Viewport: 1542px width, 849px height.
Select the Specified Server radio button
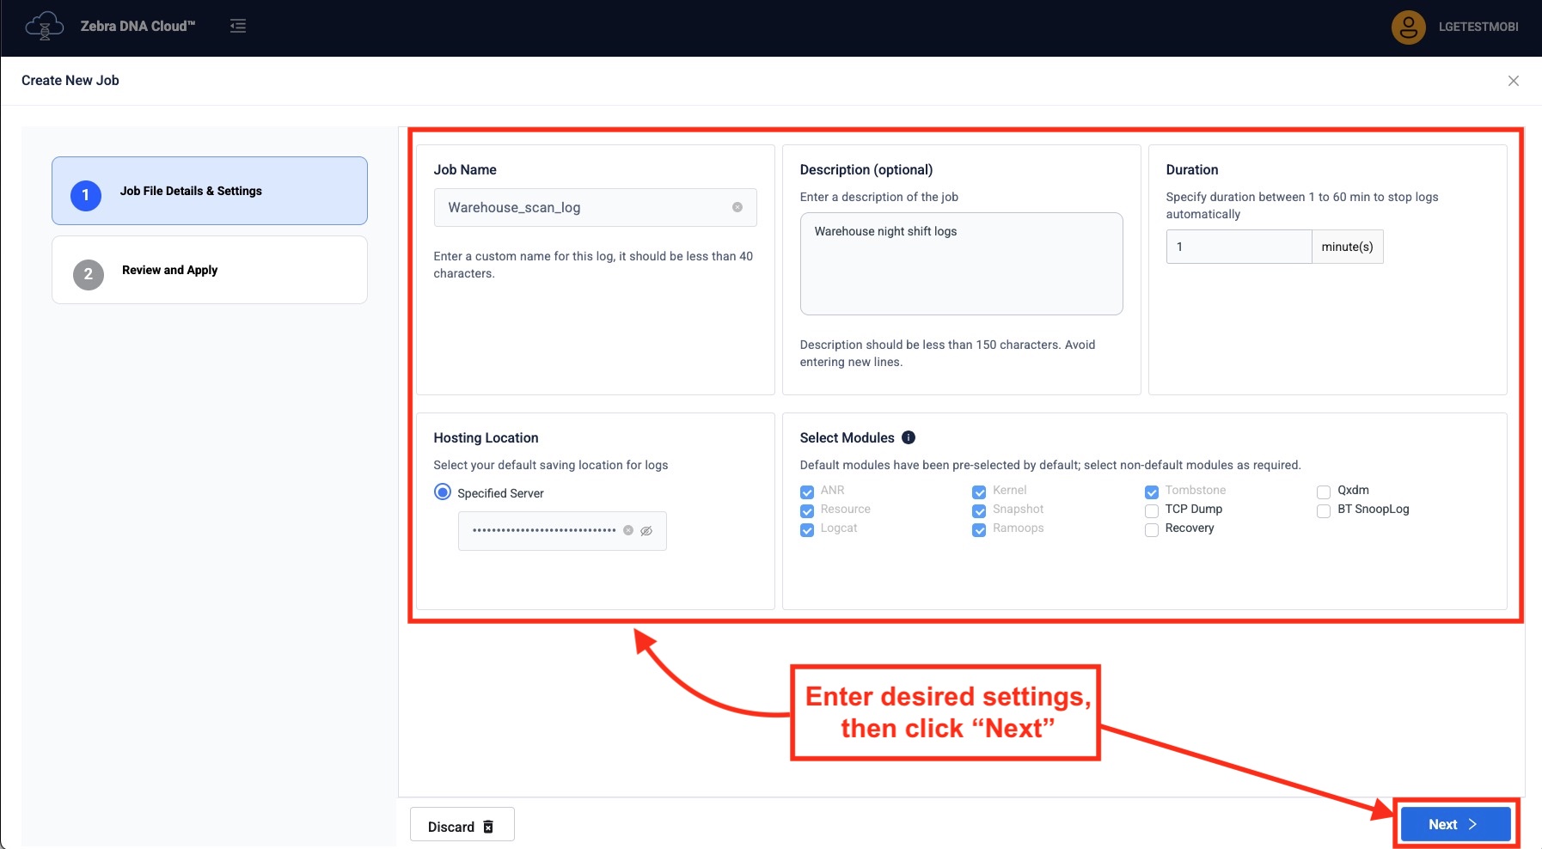[443, 492]
